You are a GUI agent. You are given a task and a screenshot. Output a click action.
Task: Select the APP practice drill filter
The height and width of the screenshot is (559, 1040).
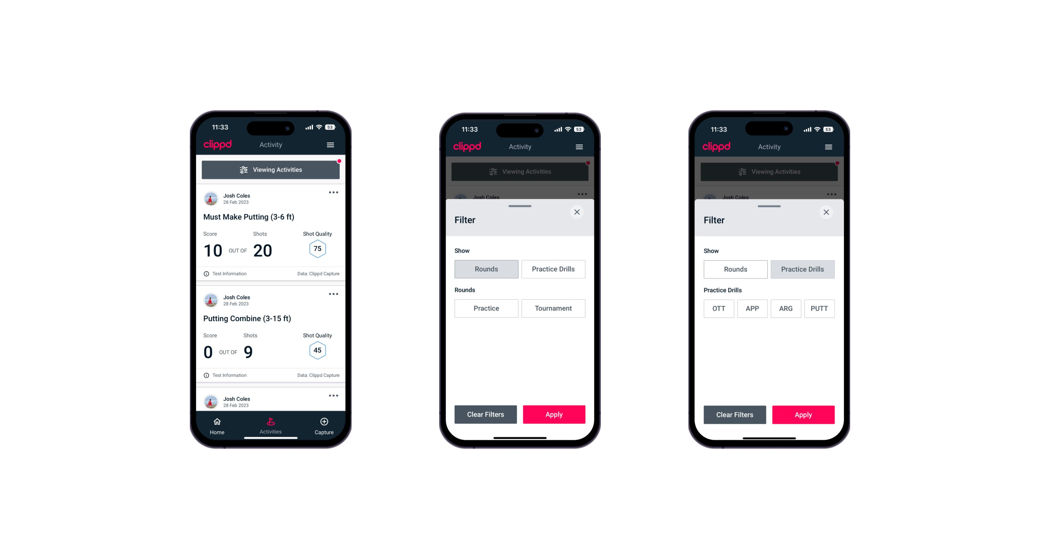[753, 308]
